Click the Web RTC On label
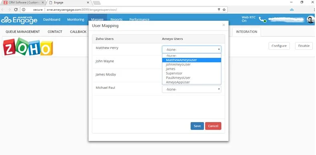Viewport: 316px width, 155px height. pos(248,19)
